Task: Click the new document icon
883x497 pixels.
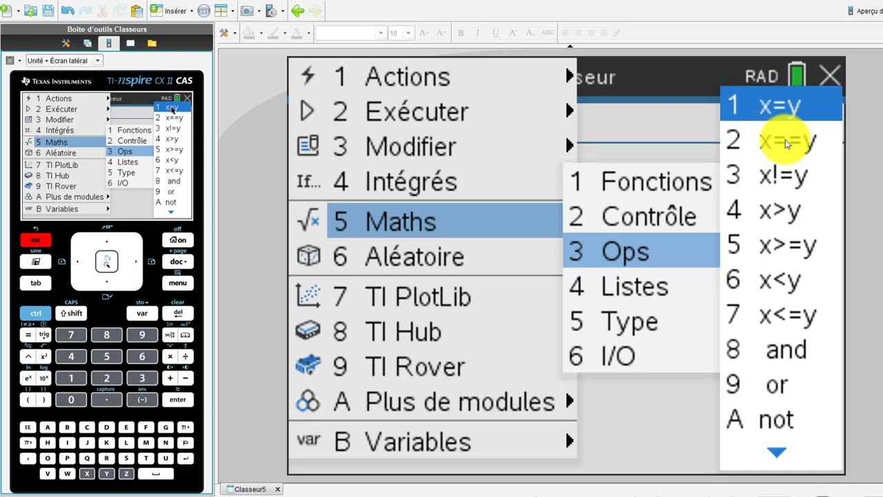Action: click(x=6, y=10)
